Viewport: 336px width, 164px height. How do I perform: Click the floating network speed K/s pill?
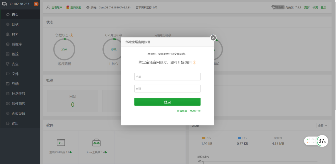[x=311, y=141]
